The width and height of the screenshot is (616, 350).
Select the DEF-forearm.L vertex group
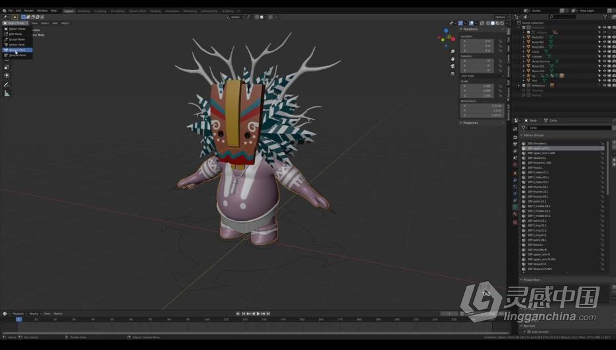pos(562,157)
